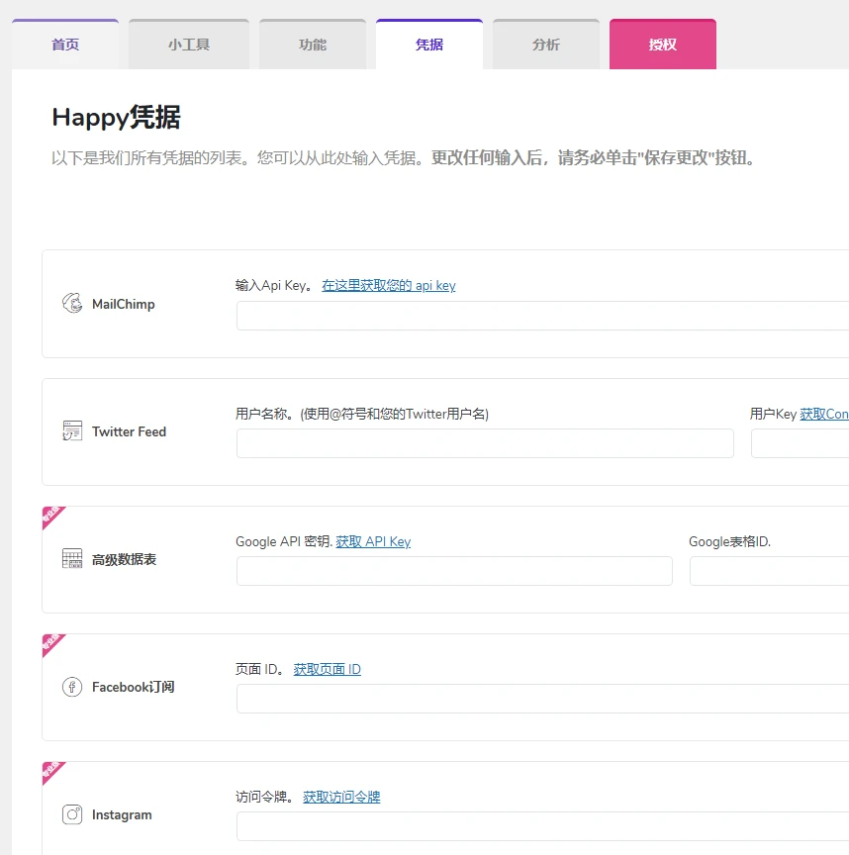The width and height of the screenshot is (849, 855).
Task: Click the MailChimp monkey icon
Action: click(70, 304)
